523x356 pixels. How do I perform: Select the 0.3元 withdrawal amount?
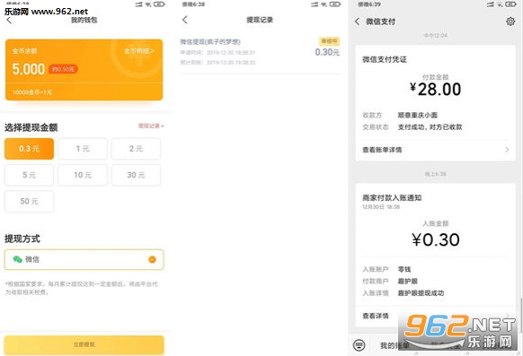(29, 149)
